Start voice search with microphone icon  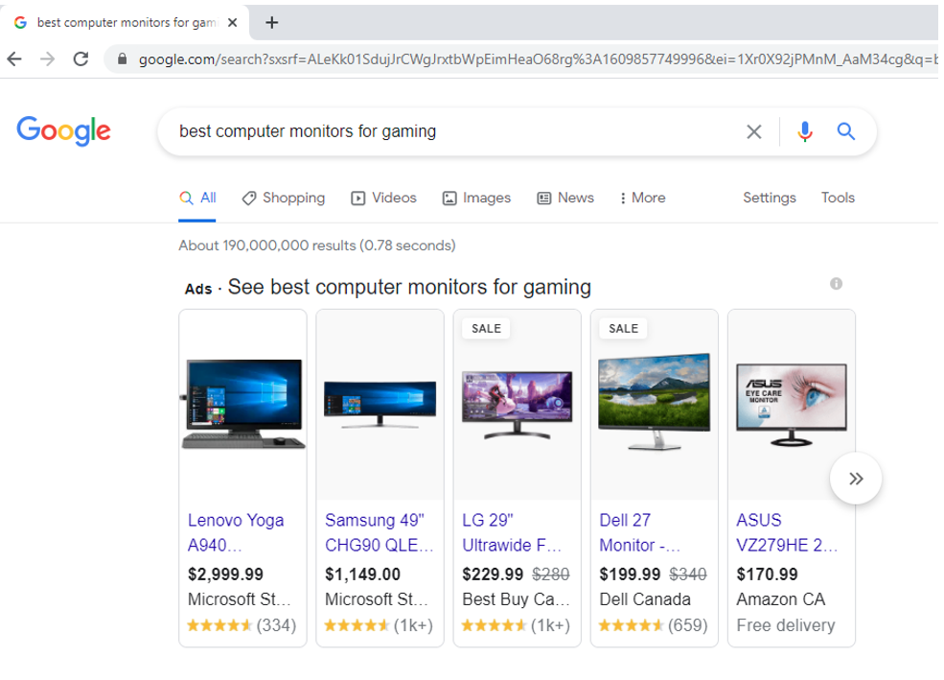[805, 132]
